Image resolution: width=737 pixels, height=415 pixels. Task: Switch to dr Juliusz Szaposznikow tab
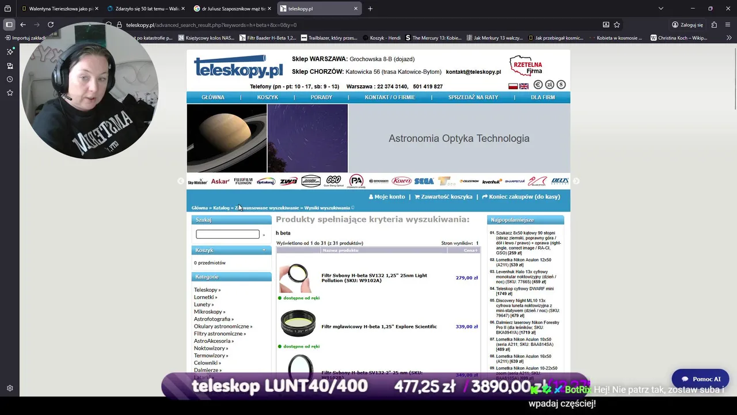pos(233,9)
